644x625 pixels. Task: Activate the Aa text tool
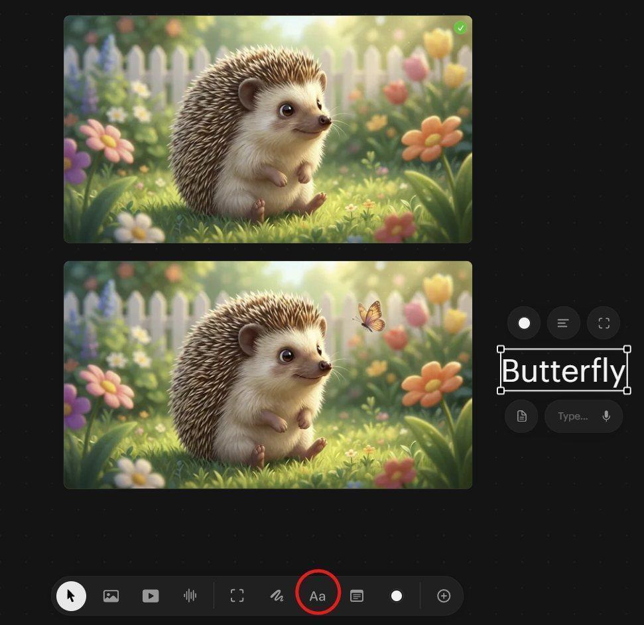coord(318,596)
